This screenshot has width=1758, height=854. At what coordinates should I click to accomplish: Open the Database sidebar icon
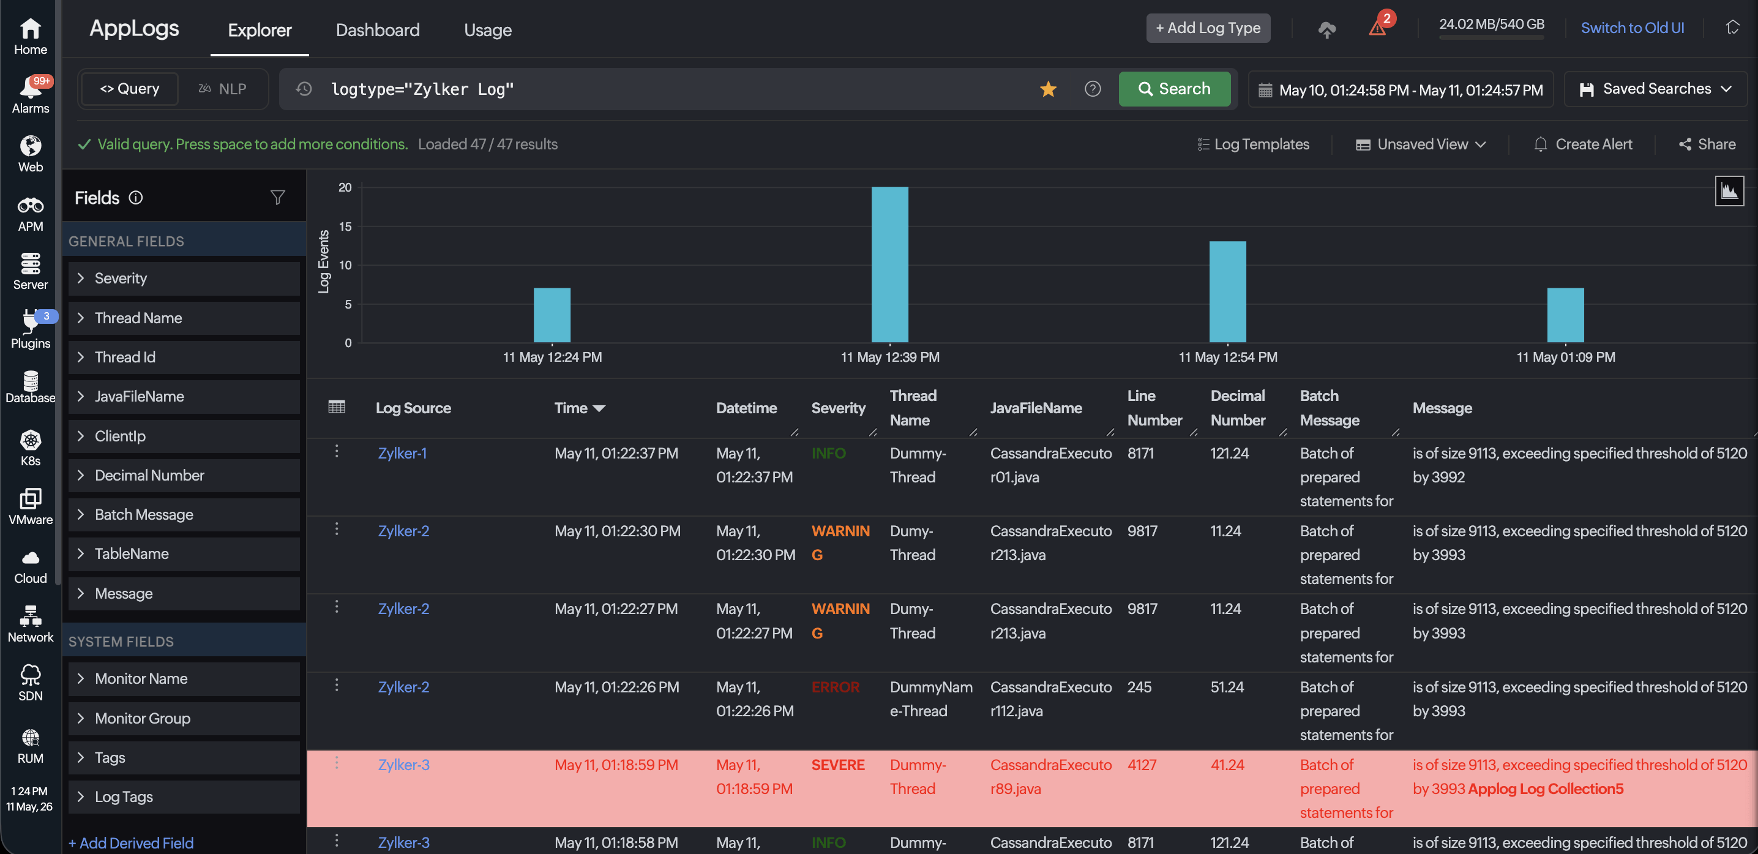click(30, 386)
